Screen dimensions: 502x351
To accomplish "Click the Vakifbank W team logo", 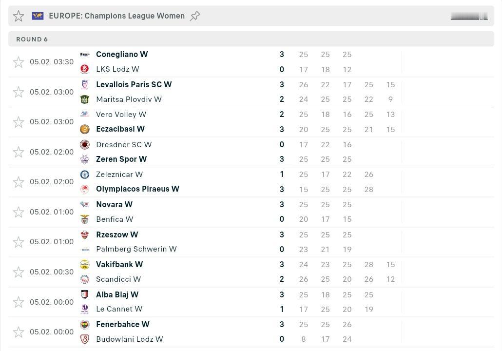I will (85, 265).
